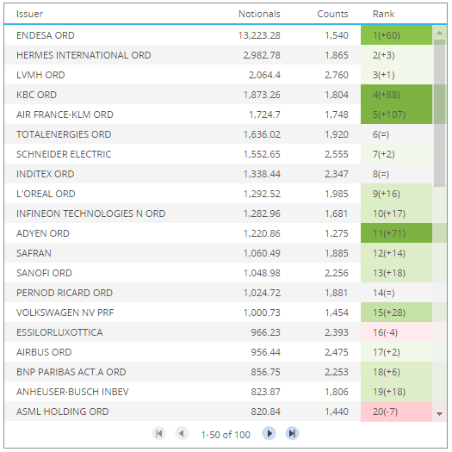Select L'OREAL ORD issuer
The width and height of the screenshot is (452, 452).
tap(46, 194)
